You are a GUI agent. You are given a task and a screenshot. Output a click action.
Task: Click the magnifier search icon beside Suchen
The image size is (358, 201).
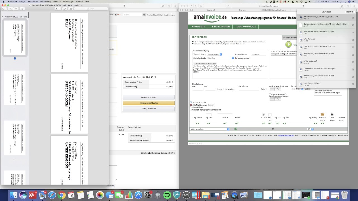tap(144, 15)
